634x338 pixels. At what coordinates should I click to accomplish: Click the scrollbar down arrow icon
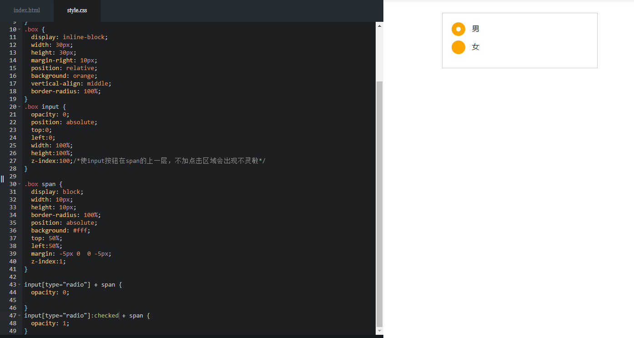[x=379, y=330]
